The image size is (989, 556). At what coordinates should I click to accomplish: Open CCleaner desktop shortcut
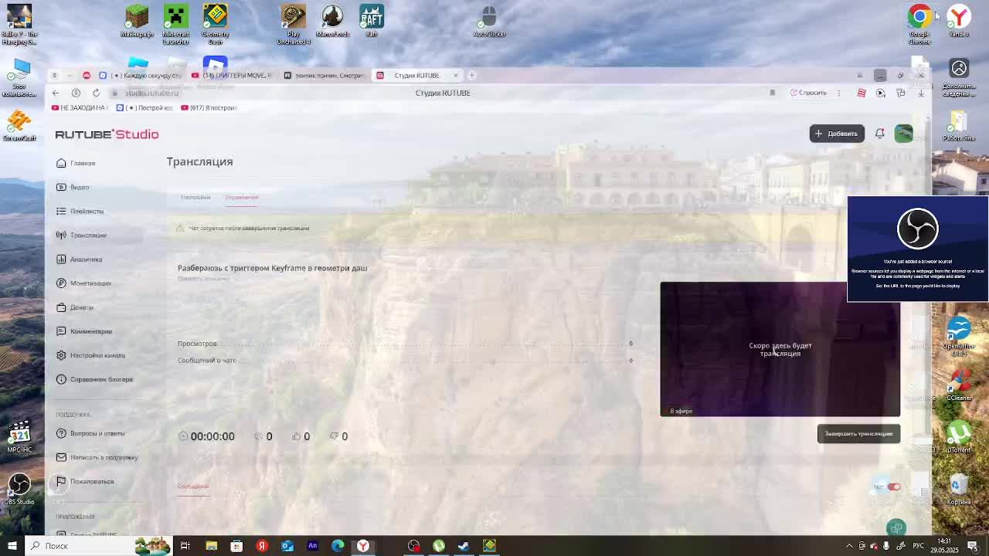point(959,385)
